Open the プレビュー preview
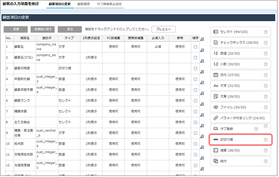The width and height of the screenshot is (279, 177). tap(164, 29)
